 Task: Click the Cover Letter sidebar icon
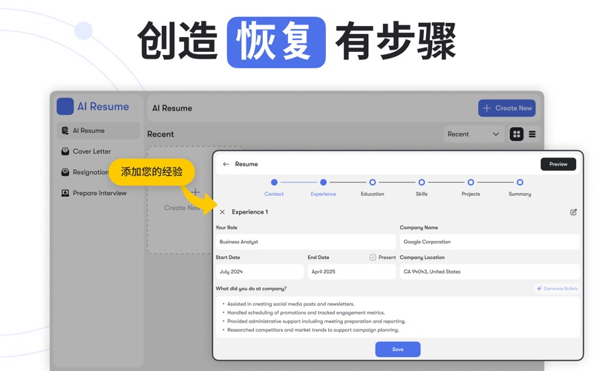[65, 151]
